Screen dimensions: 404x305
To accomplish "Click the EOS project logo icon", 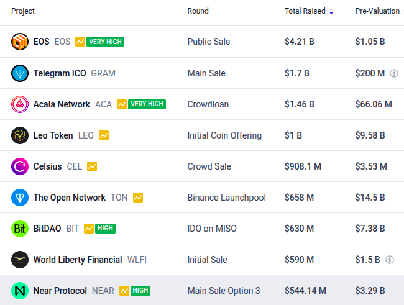I will (x=20, y=42).
